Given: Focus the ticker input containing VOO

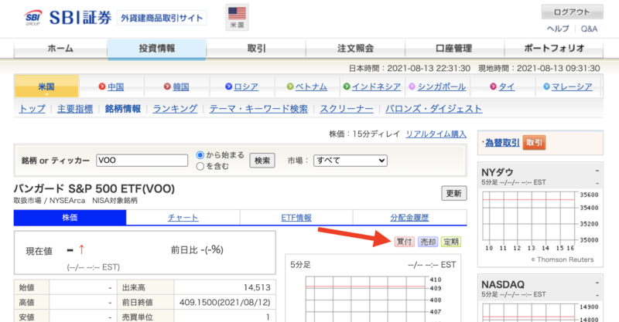Looking at the screenshot, I should coord(142,161).
